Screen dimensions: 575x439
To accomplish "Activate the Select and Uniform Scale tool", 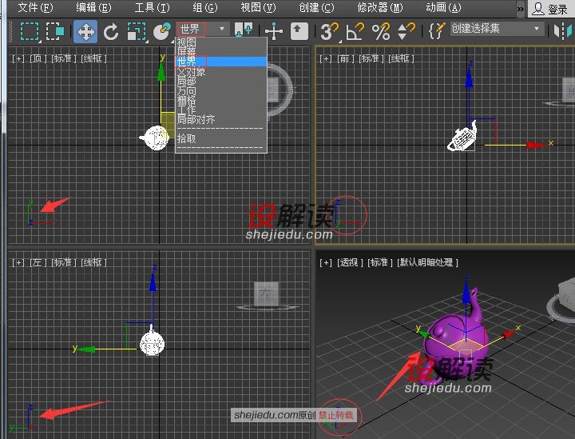I will 137,31.
